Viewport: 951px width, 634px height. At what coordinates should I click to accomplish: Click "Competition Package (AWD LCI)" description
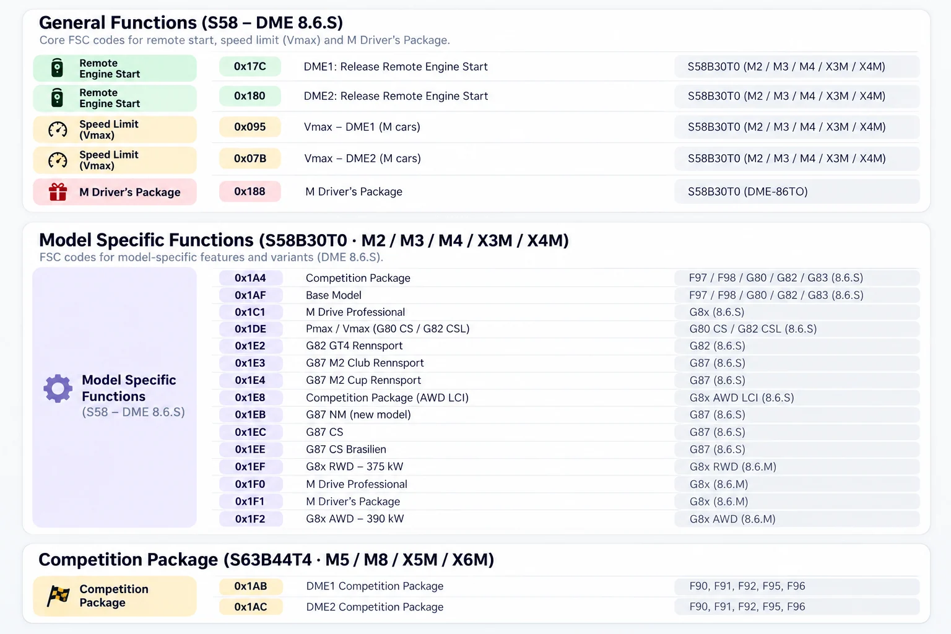[387, 397]
